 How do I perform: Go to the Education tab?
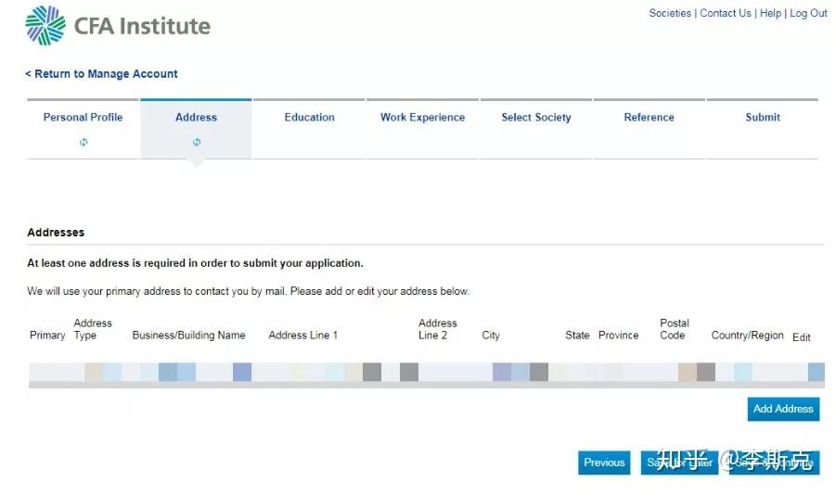click(x=310, y=118)
